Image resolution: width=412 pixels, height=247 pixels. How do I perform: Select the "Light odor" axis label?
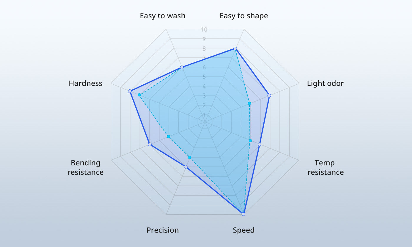coord(325,83)
